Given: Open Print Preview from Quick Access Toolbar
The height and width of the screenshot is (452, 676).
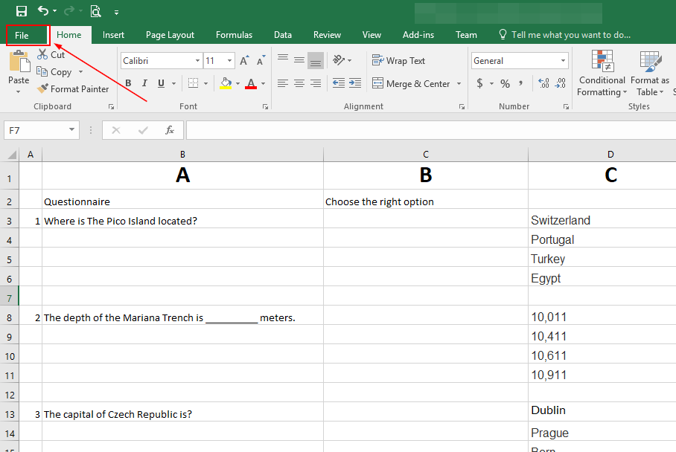Looking at the screenshot, I should coord(96,11).
